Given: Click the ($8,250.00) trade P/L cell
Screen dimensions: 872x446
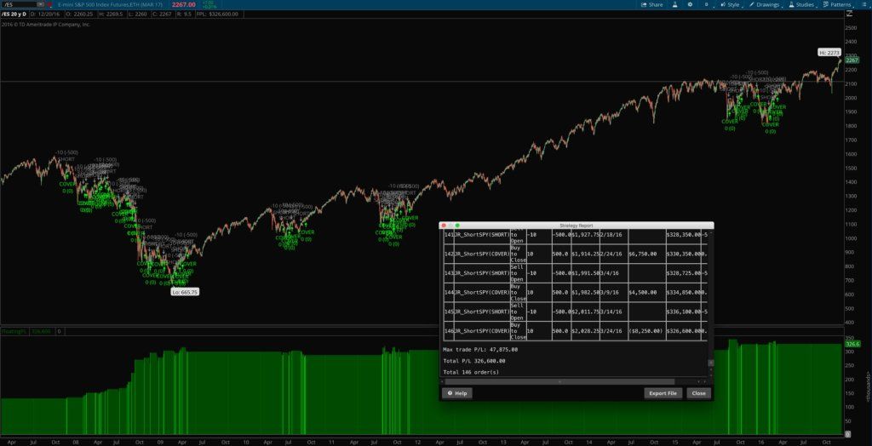Looking at the screenshot, I should [645, 331].
